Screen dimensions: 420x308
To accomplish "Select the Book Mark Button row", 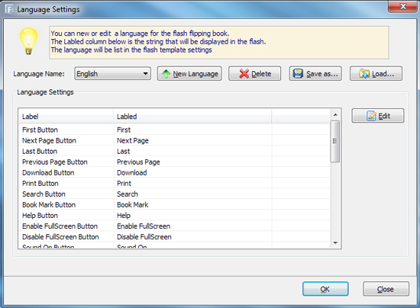I will pyautogui.click(x=174, y=204).
